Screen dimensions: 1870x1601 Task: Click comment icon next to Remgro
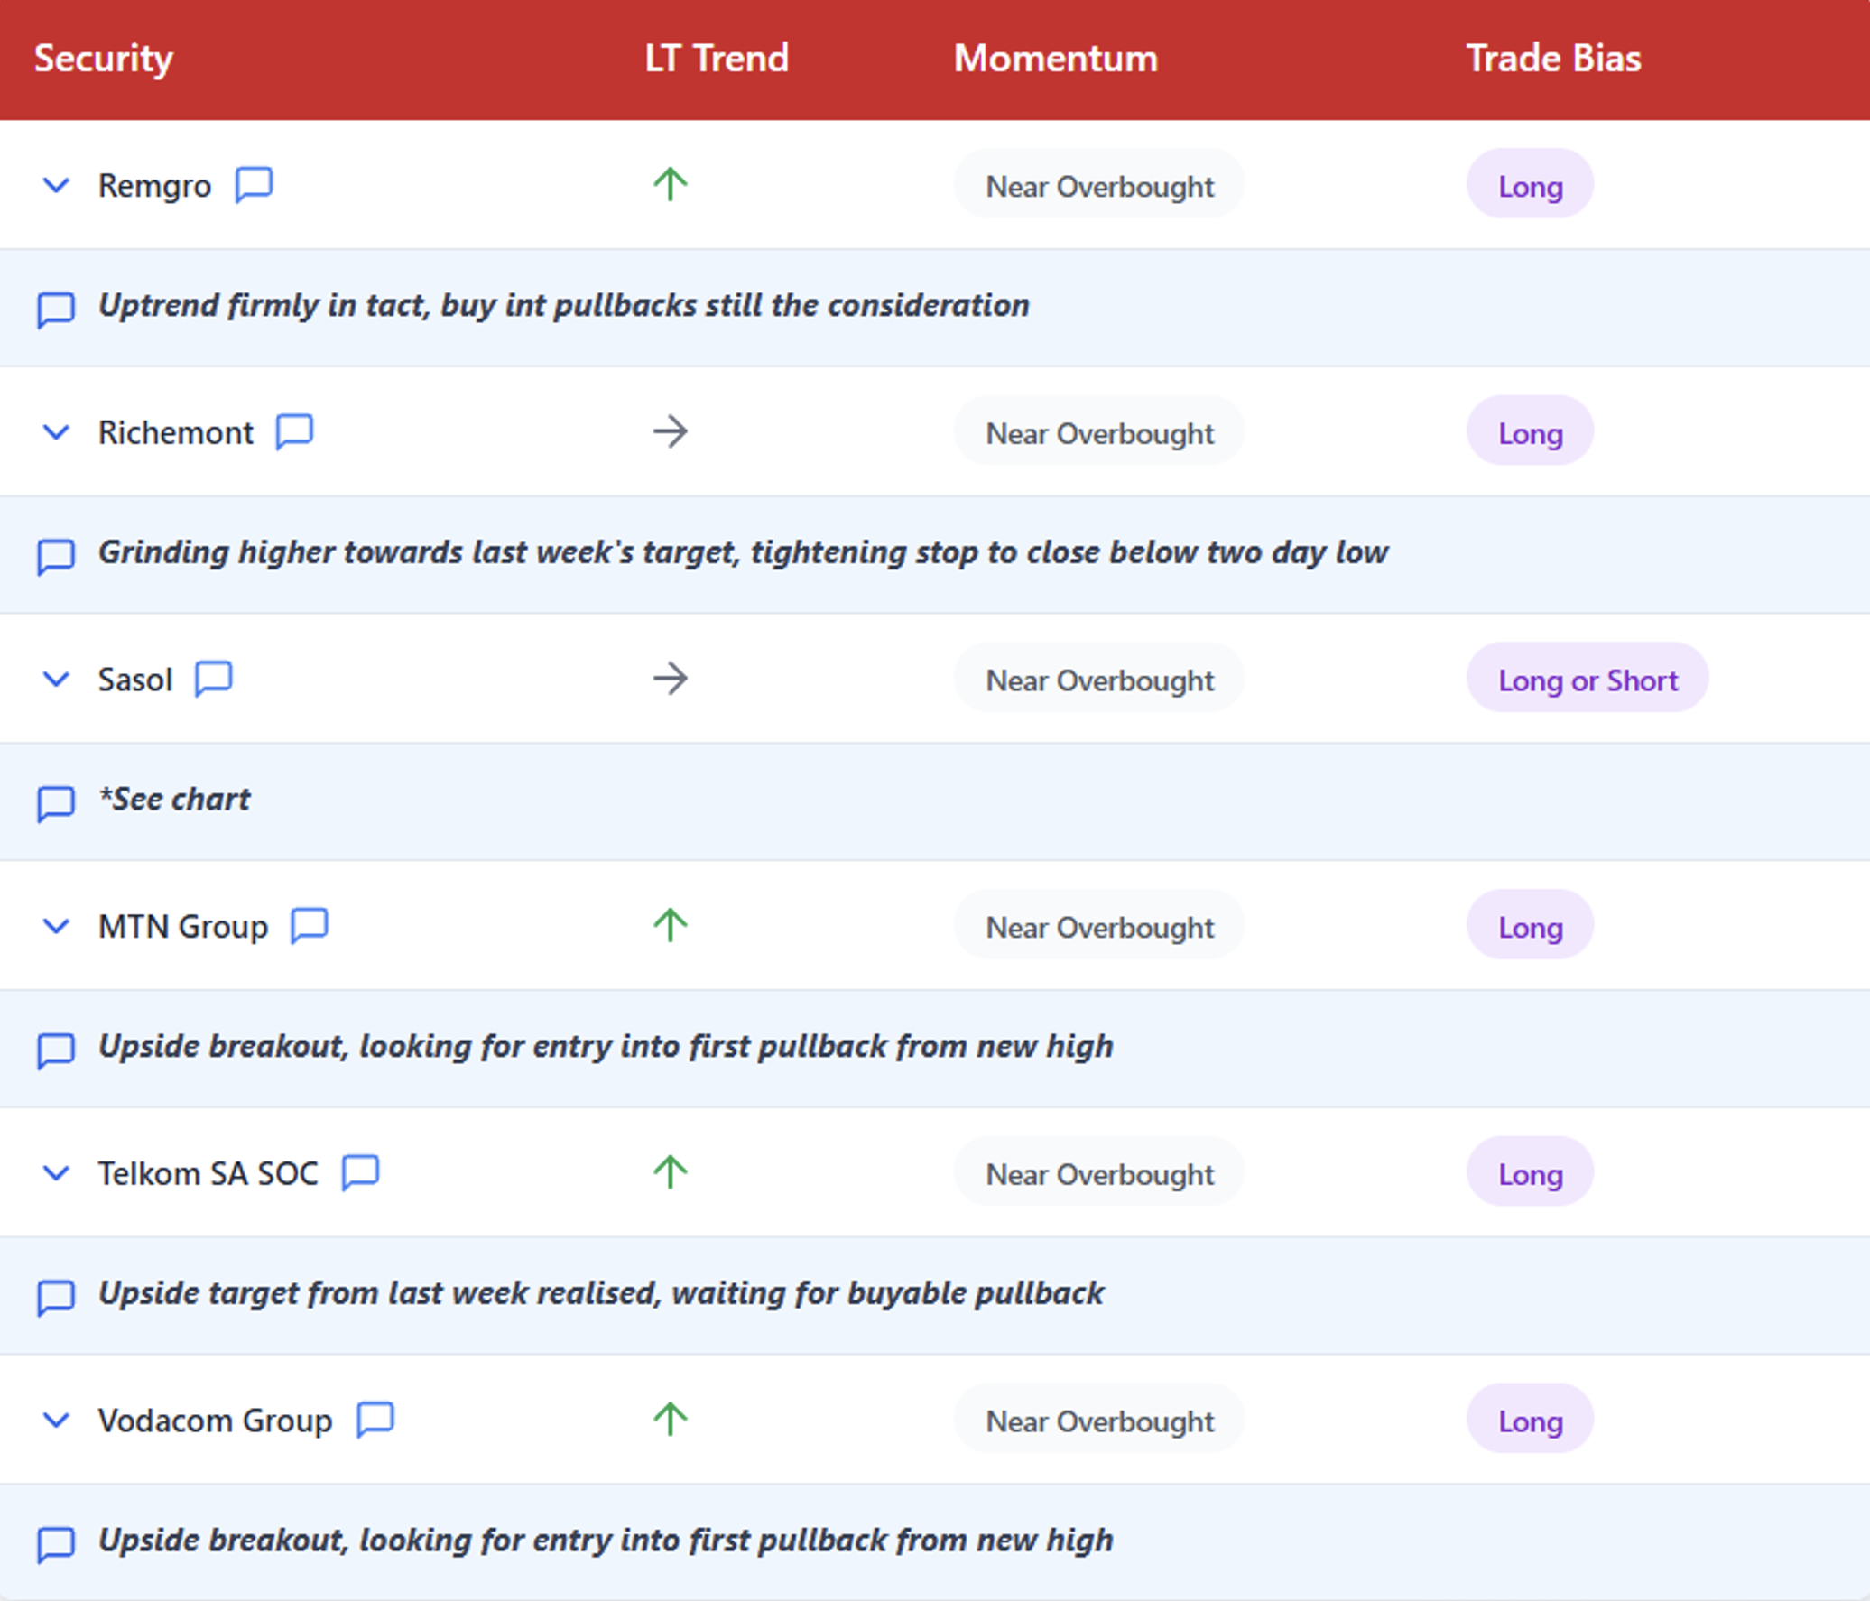[x=254, y=185]
